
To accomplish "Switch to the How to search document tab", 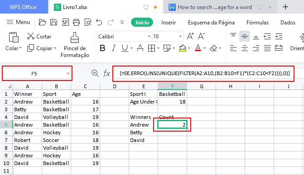I will tap(221, 7).
